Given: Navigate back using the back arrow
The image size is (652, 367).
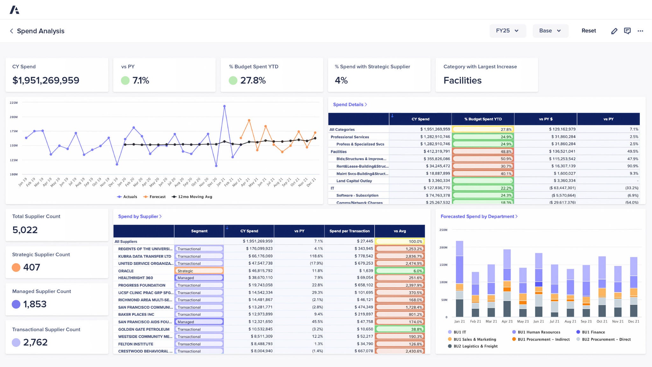Looking at the screenshot, I should coord(11,31).
